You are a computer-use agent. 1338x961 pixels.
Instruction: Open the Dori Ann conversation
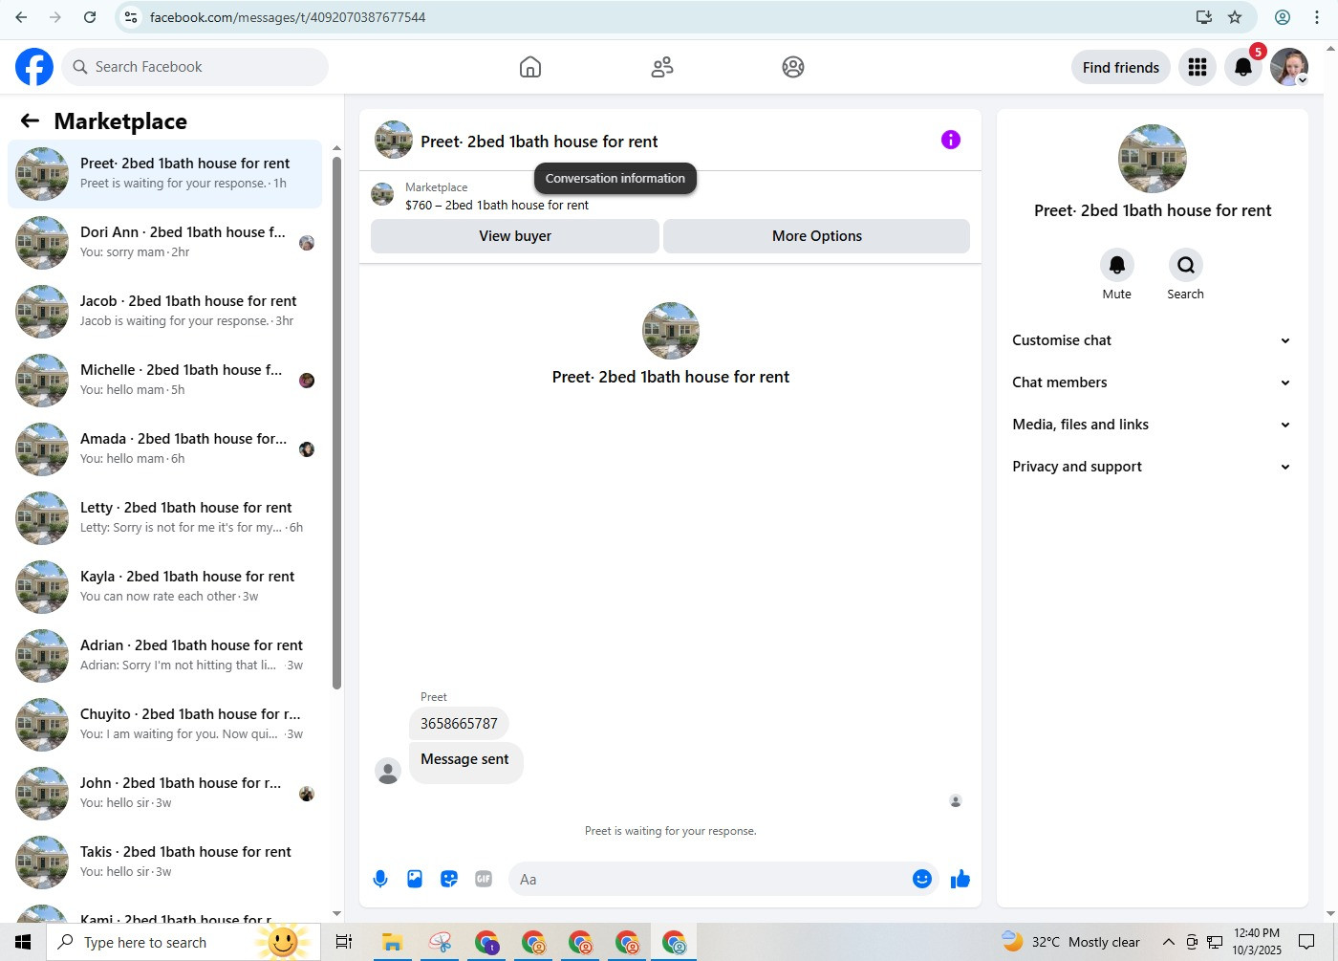164,242
